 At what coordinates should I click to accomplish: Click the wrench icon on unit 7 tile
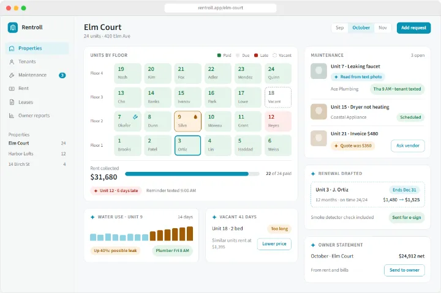pyautogui.click(x=135, y=117)
